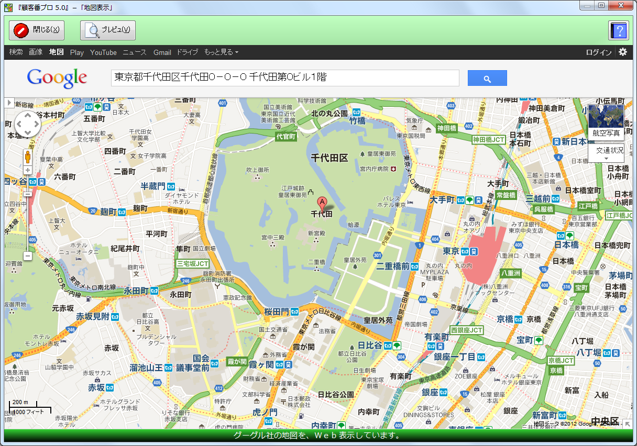Open the settings gear icon
Screen dimensions: 637x446
623,52
